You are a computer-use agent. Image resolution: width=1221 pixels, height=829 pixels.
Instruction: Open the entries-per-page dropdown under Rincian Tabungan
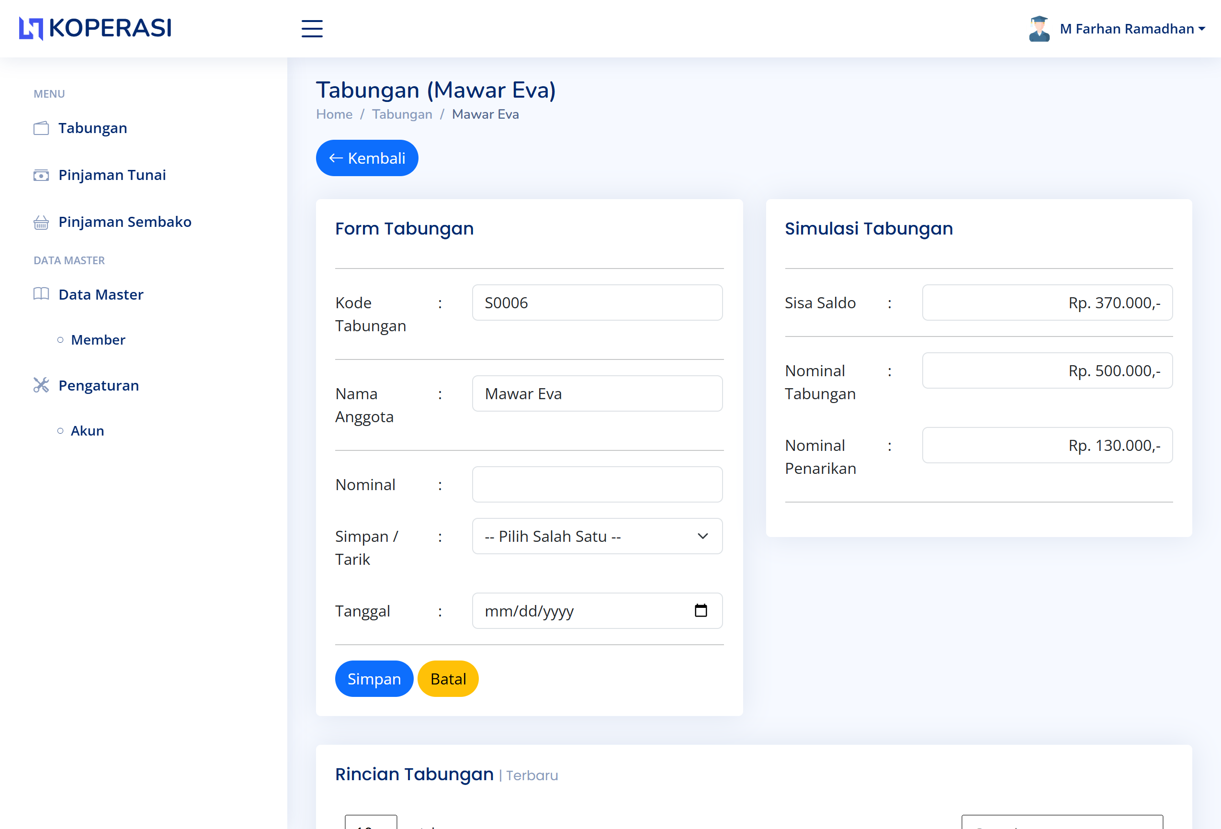(x=371, y=823)
